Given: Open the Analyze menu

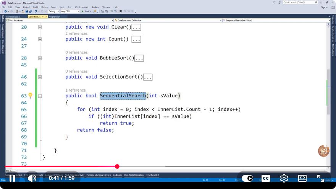Looking at the screenshot, I should (x=95, y=7).
